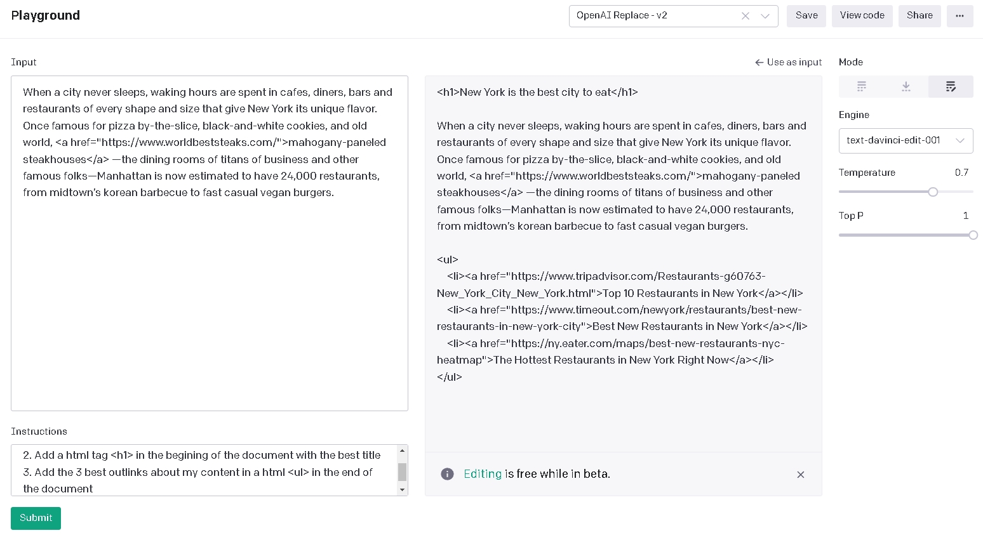The image size is (983, 540).
Task: Switch to Complete mode
Action: click(x=862, y=86)
